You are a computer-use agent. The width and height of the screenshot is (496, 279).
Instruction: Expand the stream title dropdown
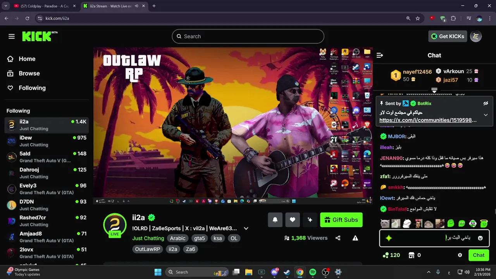(x=246, y=228)
